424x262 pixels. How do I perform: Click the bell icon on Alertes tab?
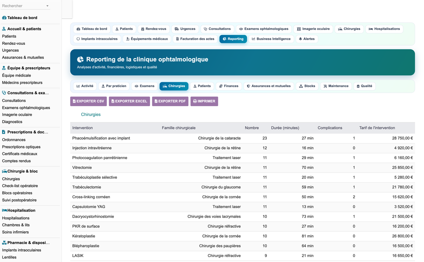[x=300, y=39]
